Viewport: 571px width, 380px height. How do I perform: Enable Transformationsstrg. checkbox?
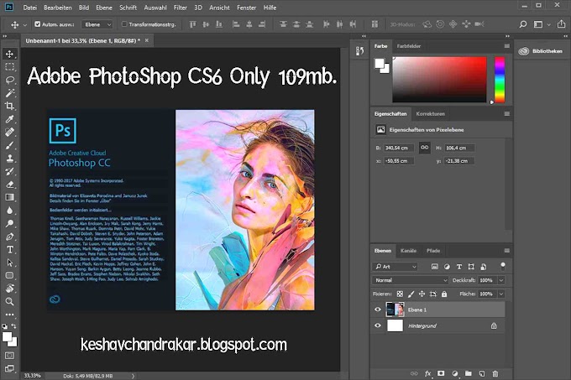click(x=124, y=24)
